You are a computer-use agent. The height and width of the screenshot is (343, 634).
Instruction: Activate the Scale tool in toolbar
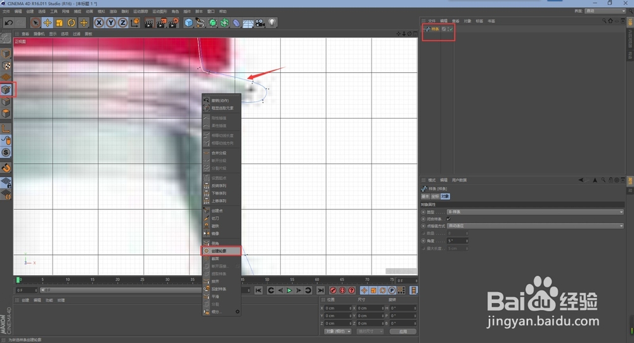click(60, 23)
